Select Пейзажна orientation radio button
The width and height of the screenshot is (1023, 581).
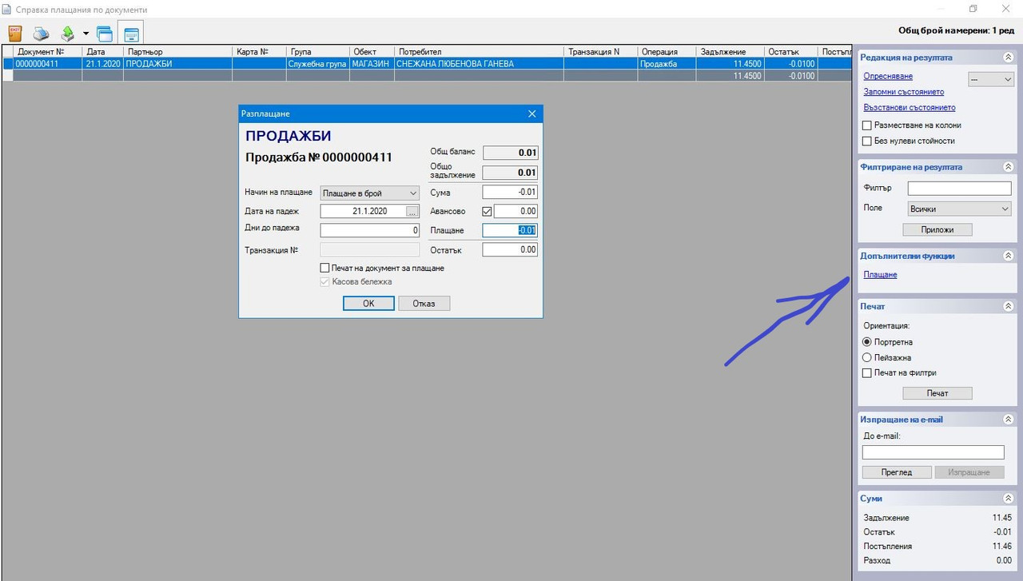tap(867, 357)
